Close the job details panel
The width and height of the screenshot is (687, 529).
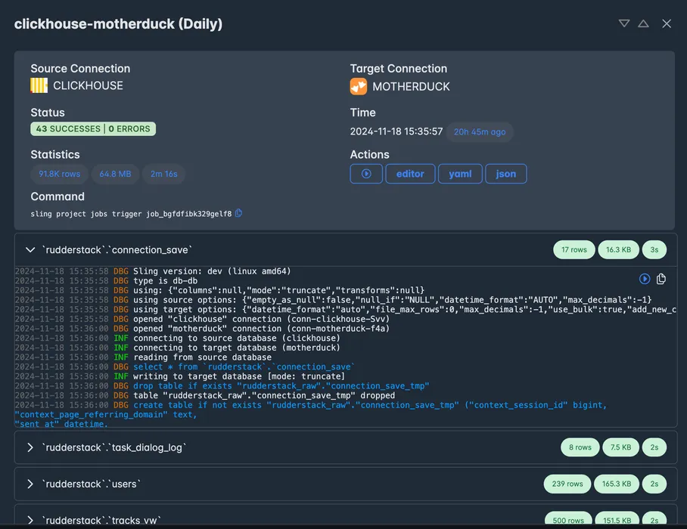[x=667, y=23]
